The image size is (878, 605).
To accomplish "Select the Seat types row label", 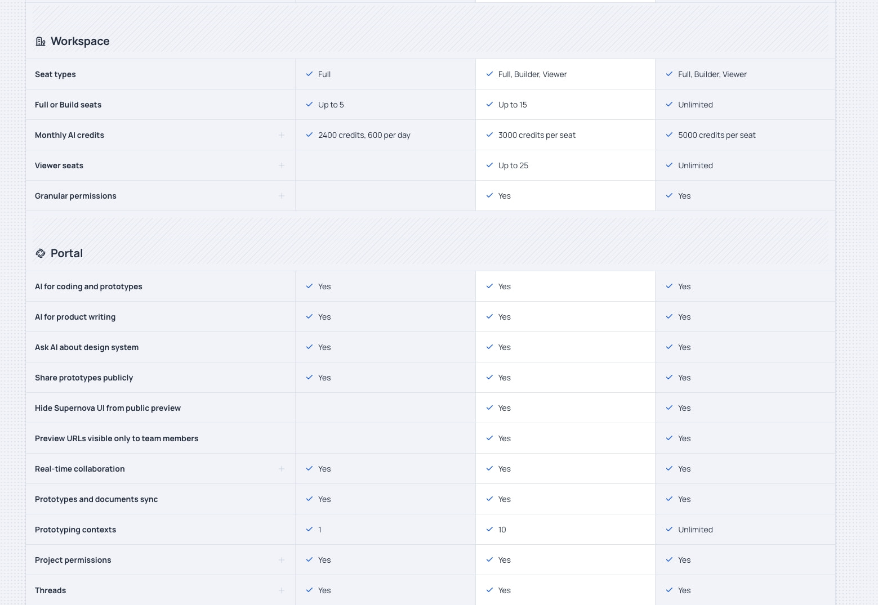I will 55,74.
